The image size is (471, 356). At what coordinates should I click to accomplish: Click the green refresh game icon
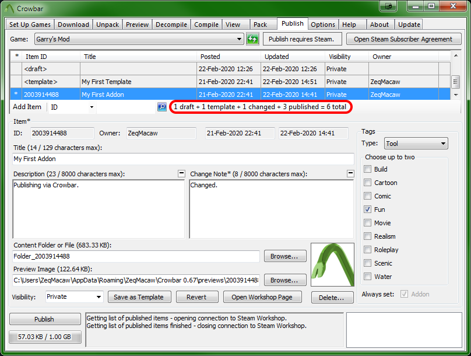(252, 39)
